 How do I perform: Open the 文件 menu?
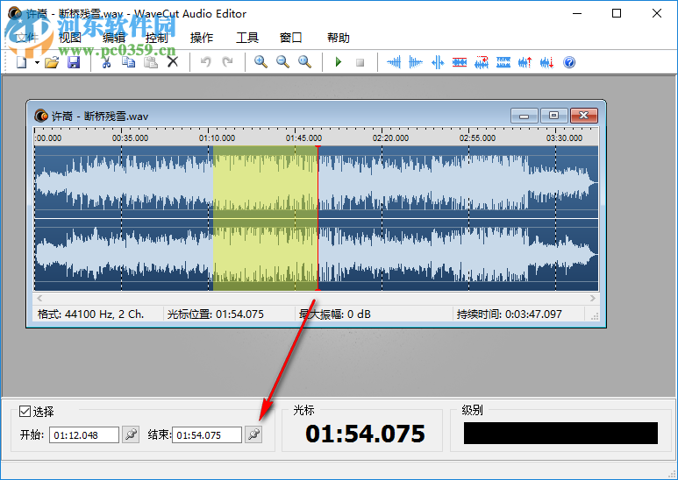pos(27,38)
